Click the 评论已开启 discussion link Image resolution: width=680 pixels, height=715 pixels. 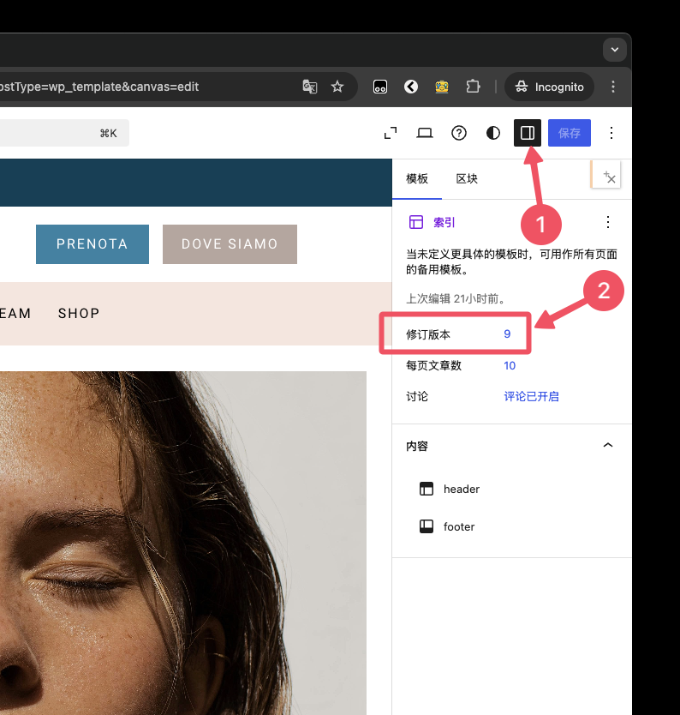pyautogui.click(x=531, y=396)
